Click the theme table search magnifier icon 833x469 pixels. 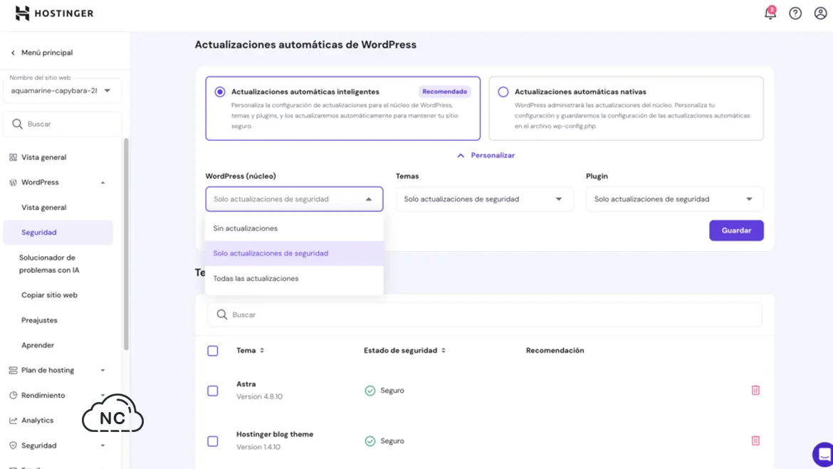pyautogui.click(x=222, y=315)
